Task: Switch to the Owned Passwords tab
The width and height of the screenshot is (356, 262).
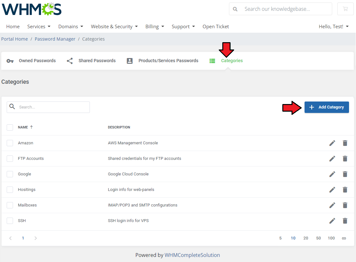Action: [x=31, y=61]
